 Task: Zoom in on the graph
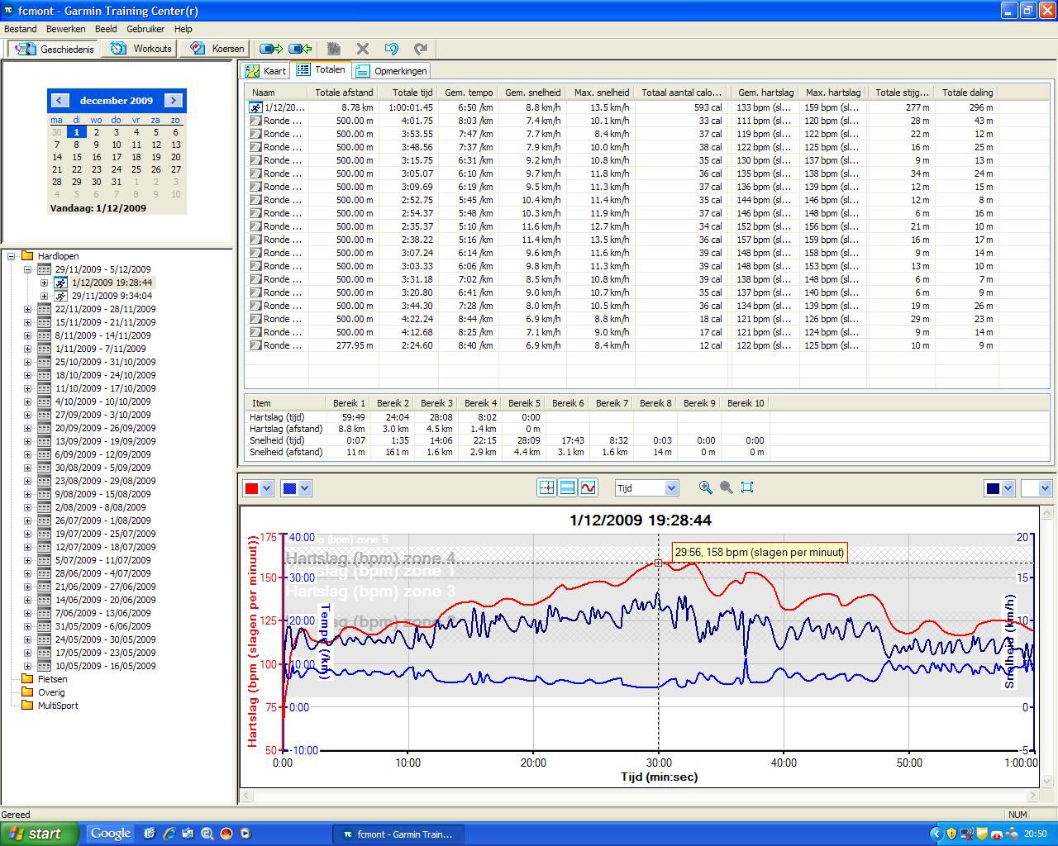tap(705, 488)
